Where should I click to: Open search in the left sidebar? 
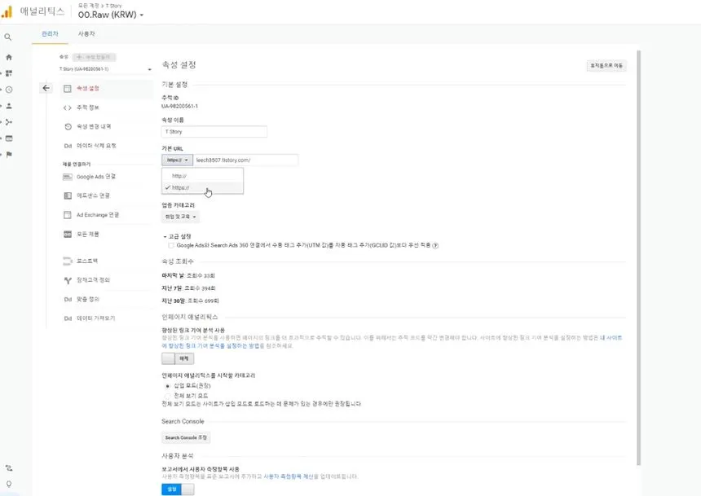(8, 37)
